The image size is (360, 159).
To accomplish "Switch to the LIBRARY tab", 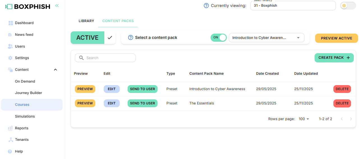I will tap(86, 21).
